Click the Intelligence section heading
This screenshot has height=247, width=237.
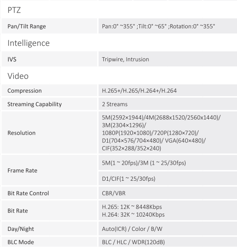29,43
